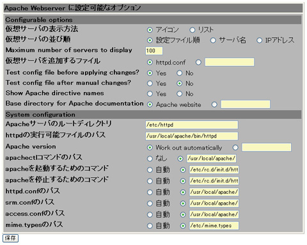Screen dimensions: 307x245
Task: Select 自動 for srm.conf path
Action: coord(150,203)
